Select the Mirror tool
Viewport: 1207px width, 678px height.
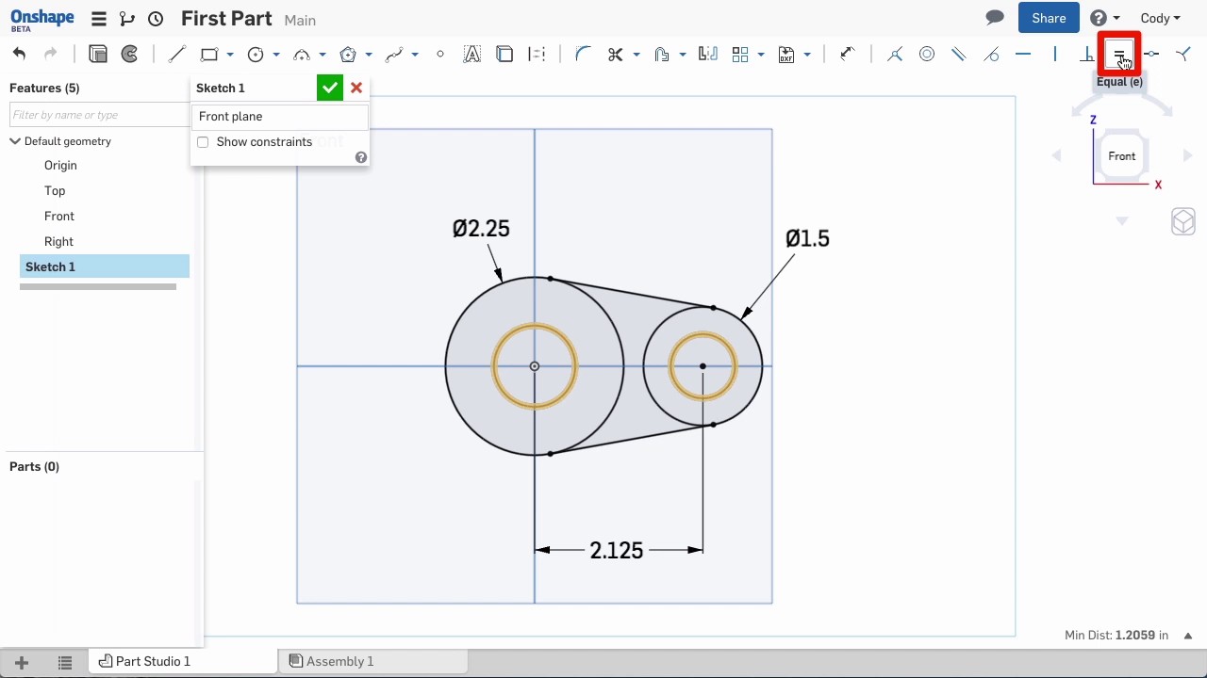(x=708, y=55)
